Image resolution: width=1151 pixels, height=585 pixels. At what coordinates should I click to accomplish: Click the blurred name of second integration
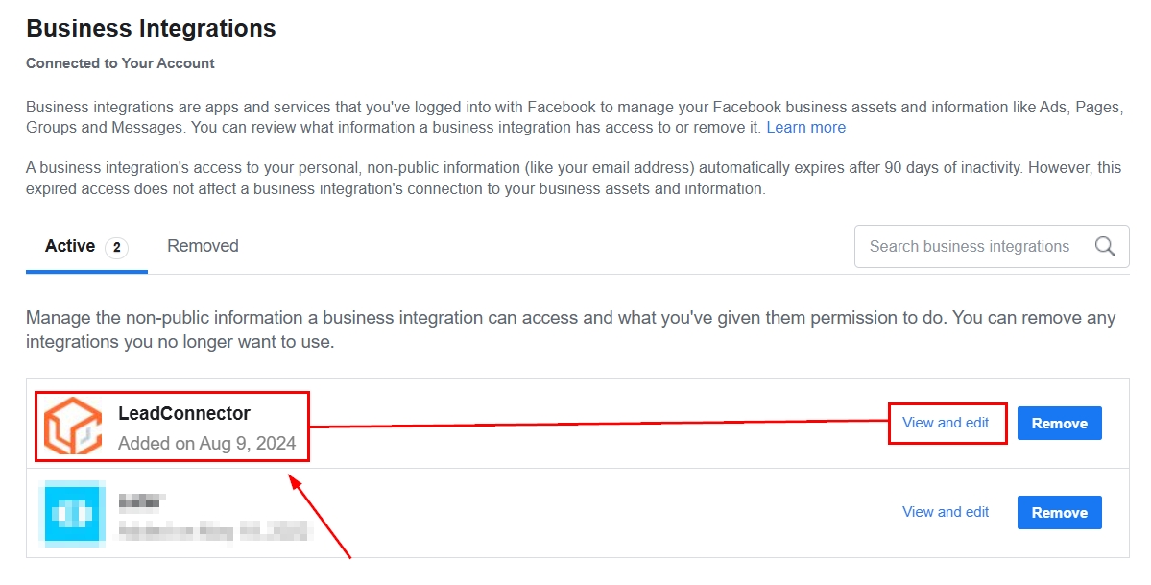tap(142, 500)
